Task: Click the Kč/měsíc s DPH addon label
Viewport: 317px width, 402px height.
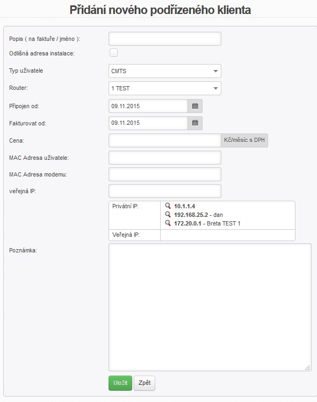Action: click(x=244, y=140)
